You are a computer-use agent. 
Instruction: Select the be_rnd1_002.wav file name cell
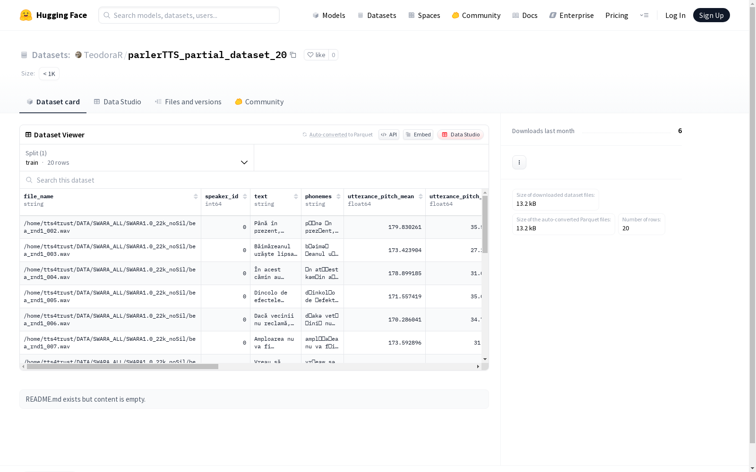[110, 227]
